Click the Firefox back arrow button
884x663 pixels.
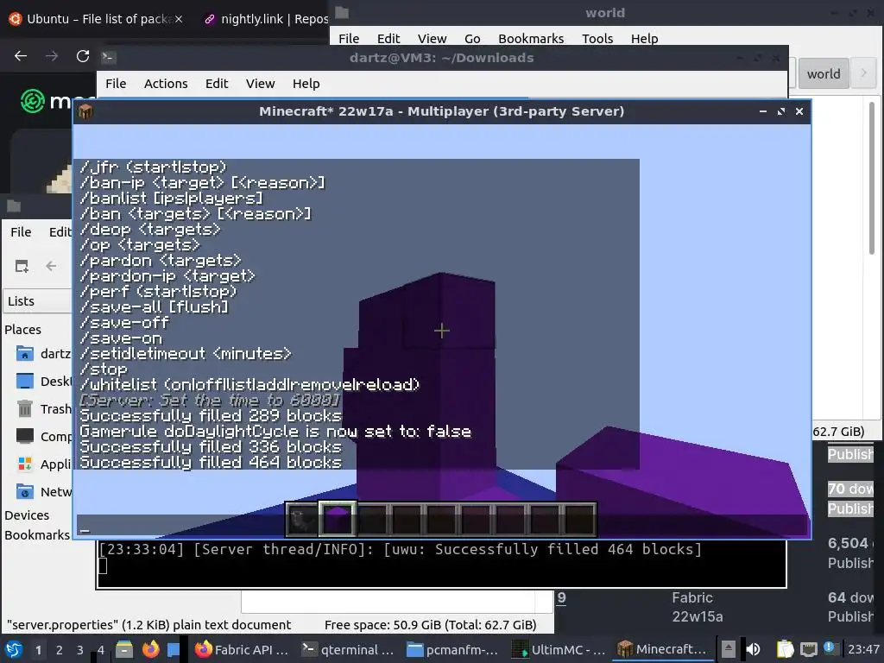21,56
